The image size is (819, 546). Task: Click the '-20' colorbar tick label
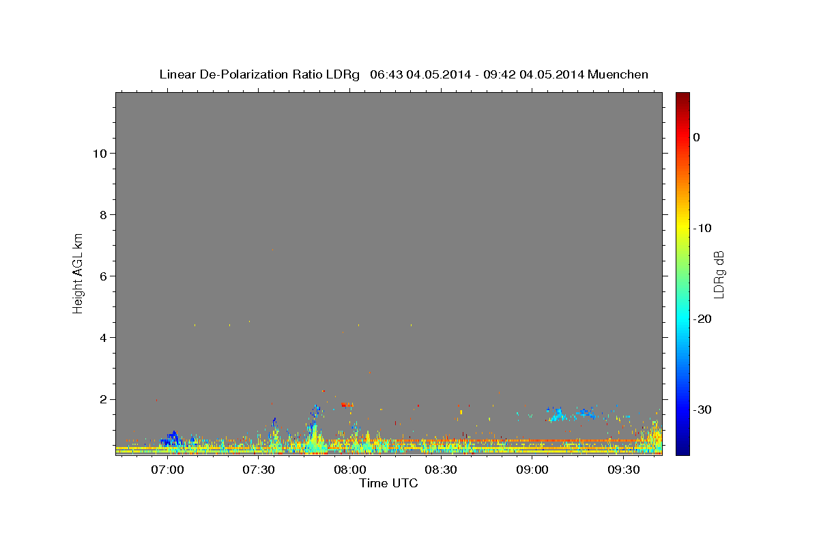click(x=703, y=319)
